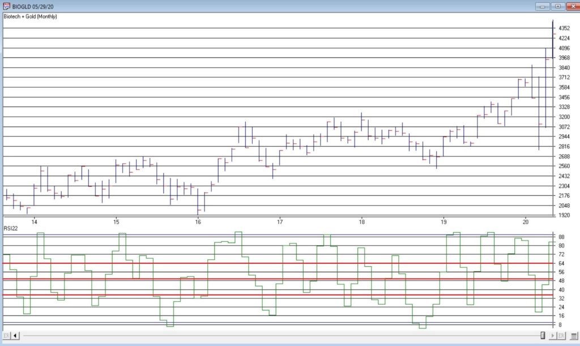Click the 2432 price axis label
The image size is (580, 346).
(x=564, y=176)
